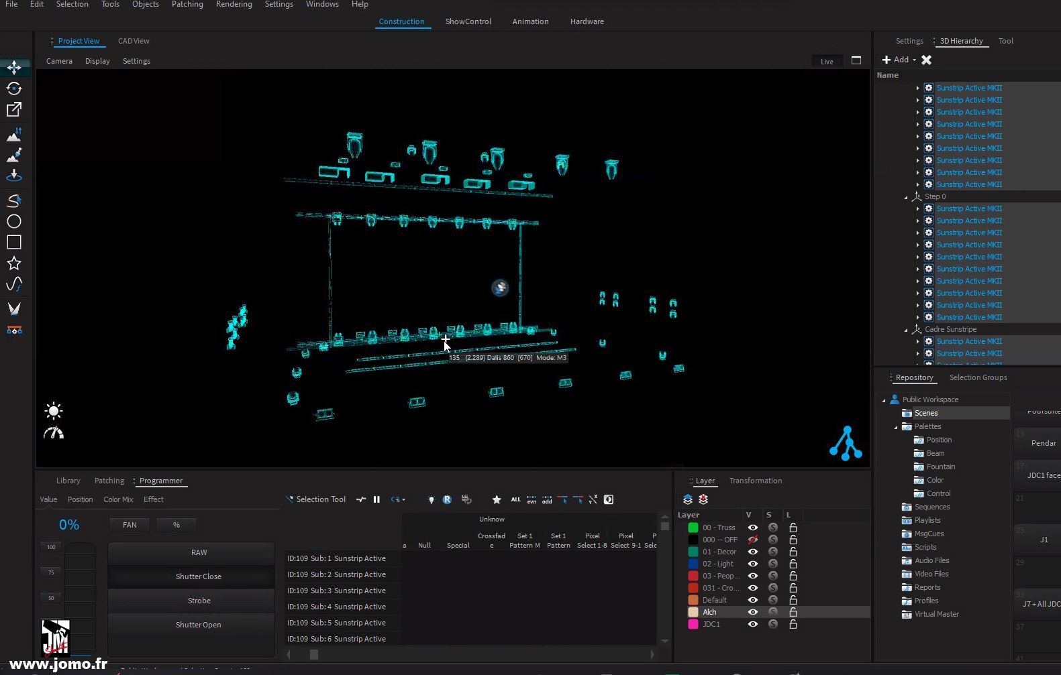Toggle lock on the 02 - Light layer
Image resolution: width=1061 pixels, height=675 pixels.
[793, 564]
